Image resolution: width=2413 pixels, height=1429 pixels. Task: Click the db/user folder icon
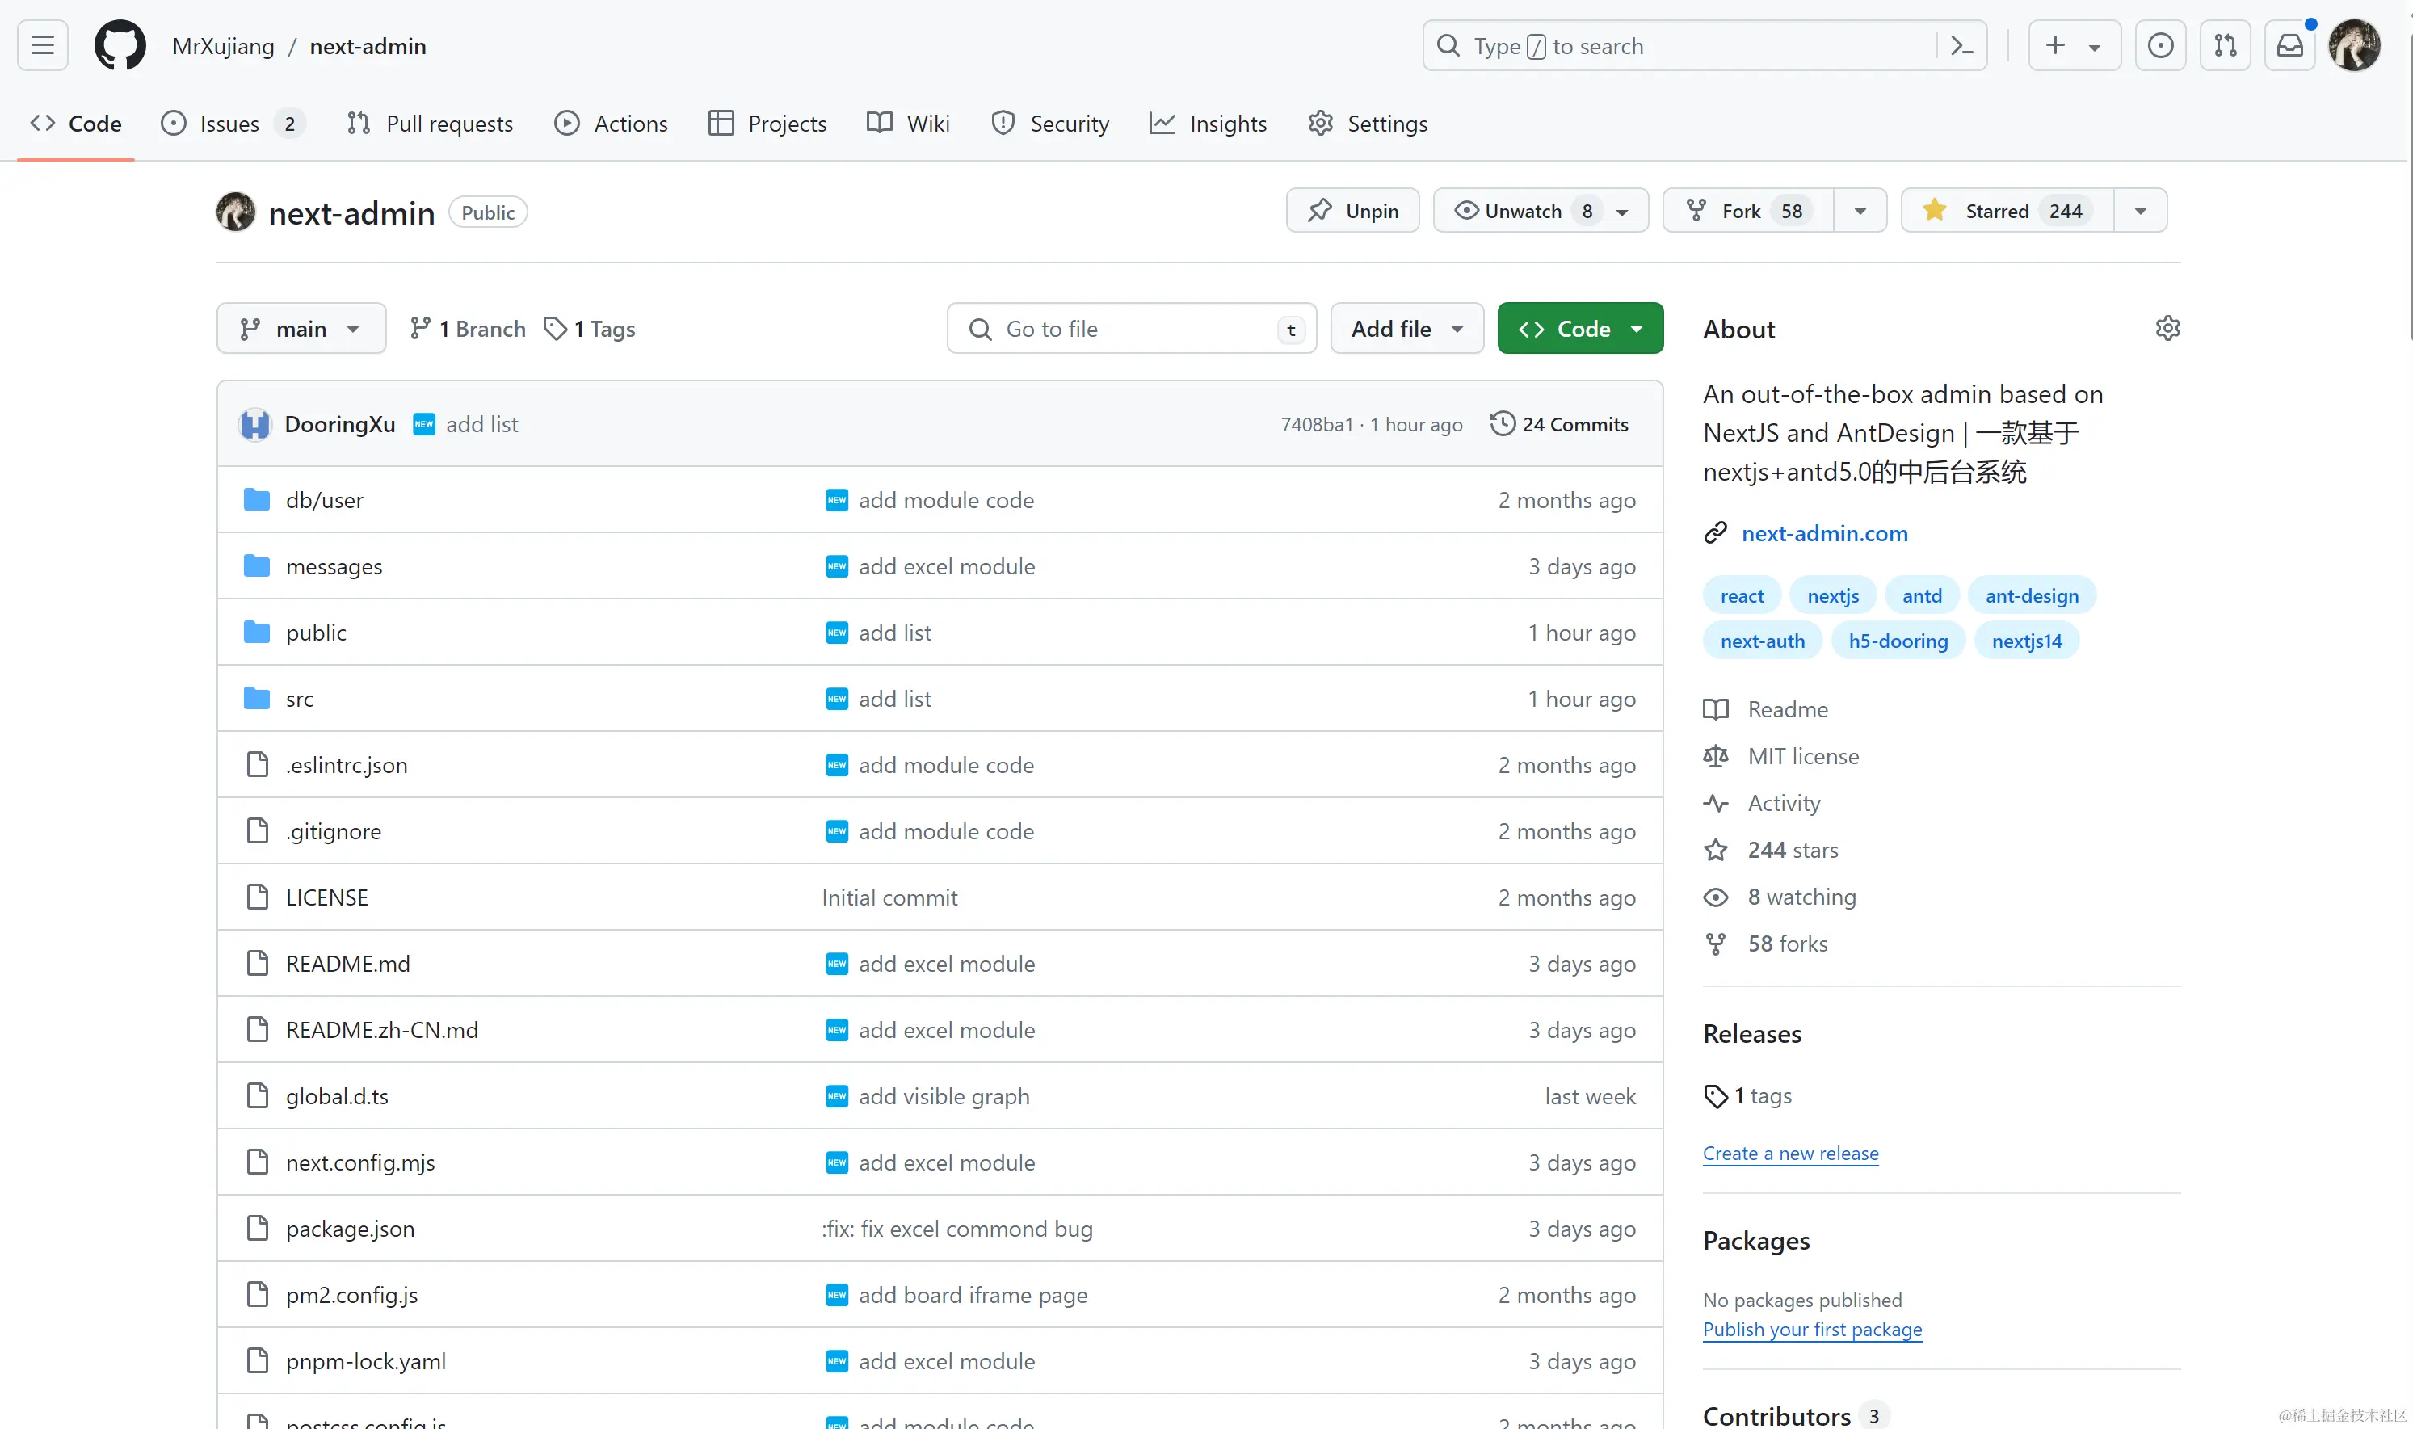pos(257,498)
